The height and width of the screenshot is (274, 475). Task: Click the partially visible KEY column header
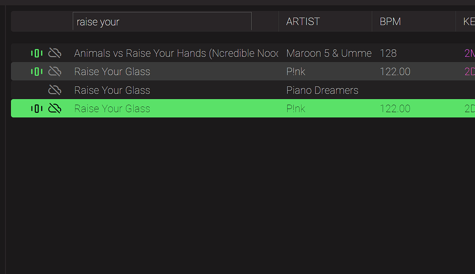(x=468, y=22)
